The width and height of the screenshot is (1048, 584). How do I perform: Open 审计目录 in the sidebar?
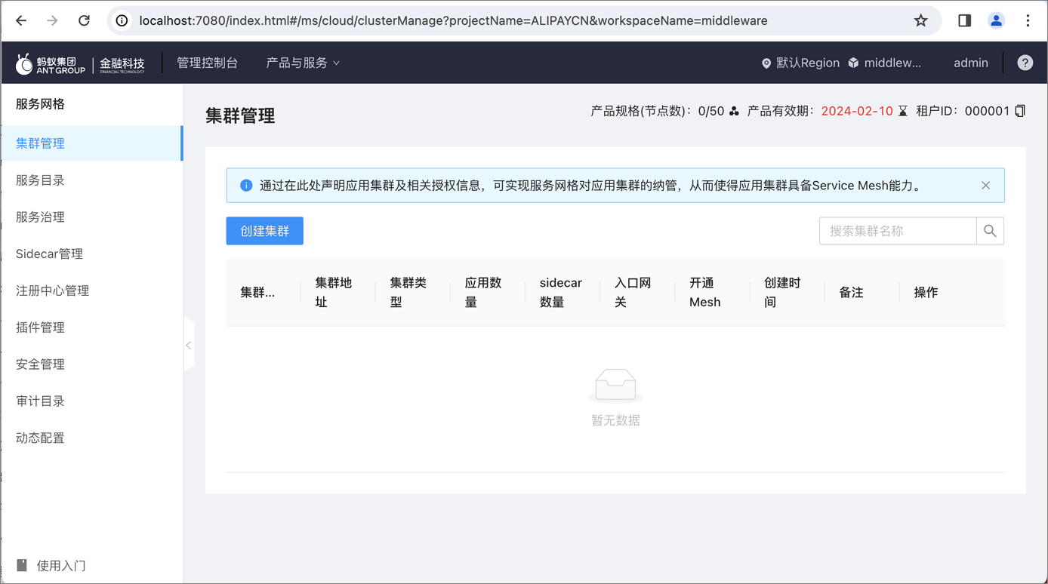coord(91,401)
